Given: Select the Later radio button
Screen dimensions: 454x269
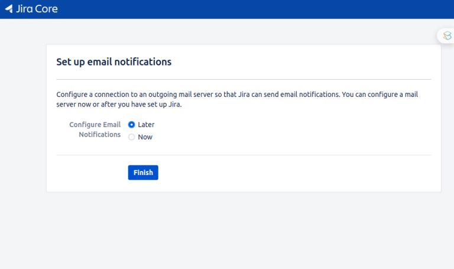Looking at the screenshot, I should pyautogui.click(x=131, y=125).
